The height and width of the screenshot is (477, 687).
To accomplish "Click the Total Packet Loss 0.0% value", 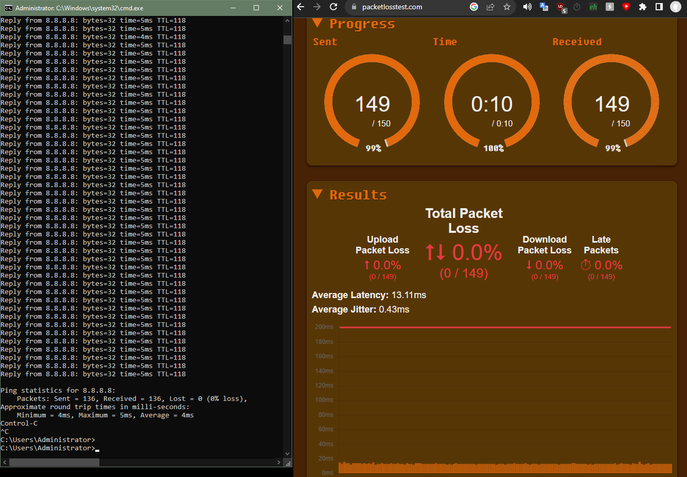I will [x=477, y=252].
